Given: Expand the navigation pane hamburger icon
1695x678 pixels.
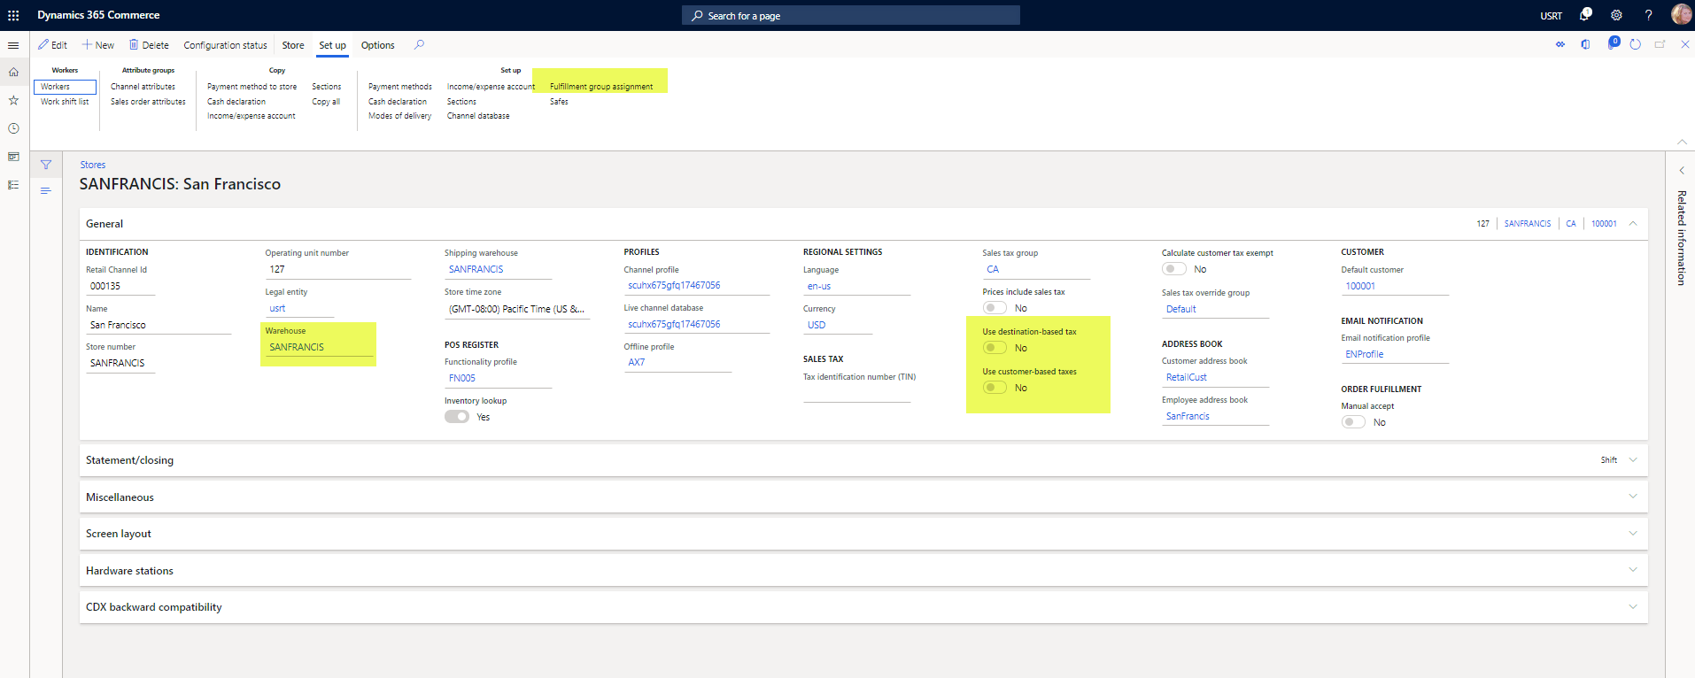Looking at the screenshot, I should (13, 45).
